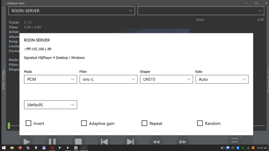Open the Mode dropdown showing PCM

click(50, 79)
